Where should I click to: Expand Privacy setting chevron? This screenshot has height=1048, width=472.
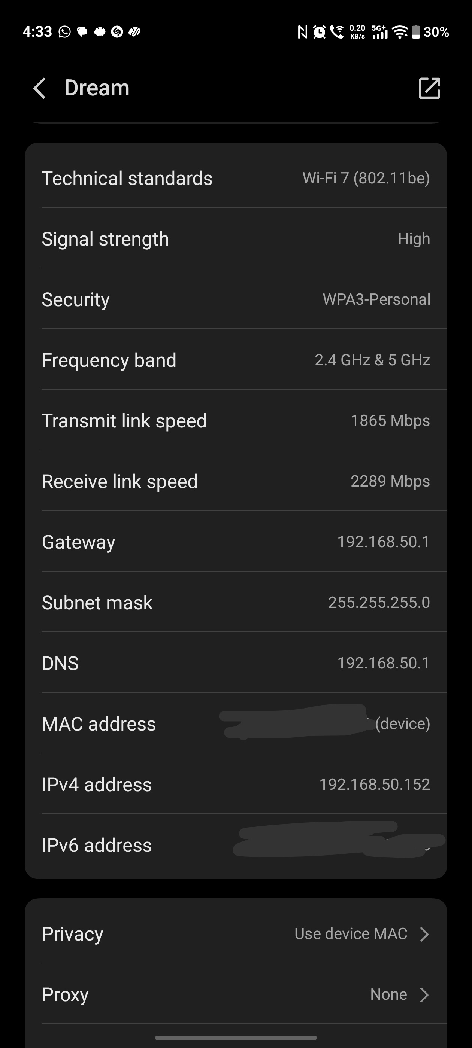424,934
